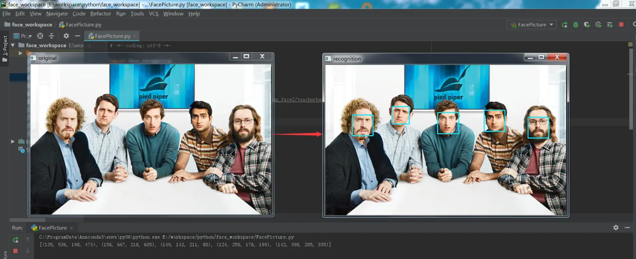The image size is (636, 259).
Task: Open the File menu
Action: [x=6, y=14]
